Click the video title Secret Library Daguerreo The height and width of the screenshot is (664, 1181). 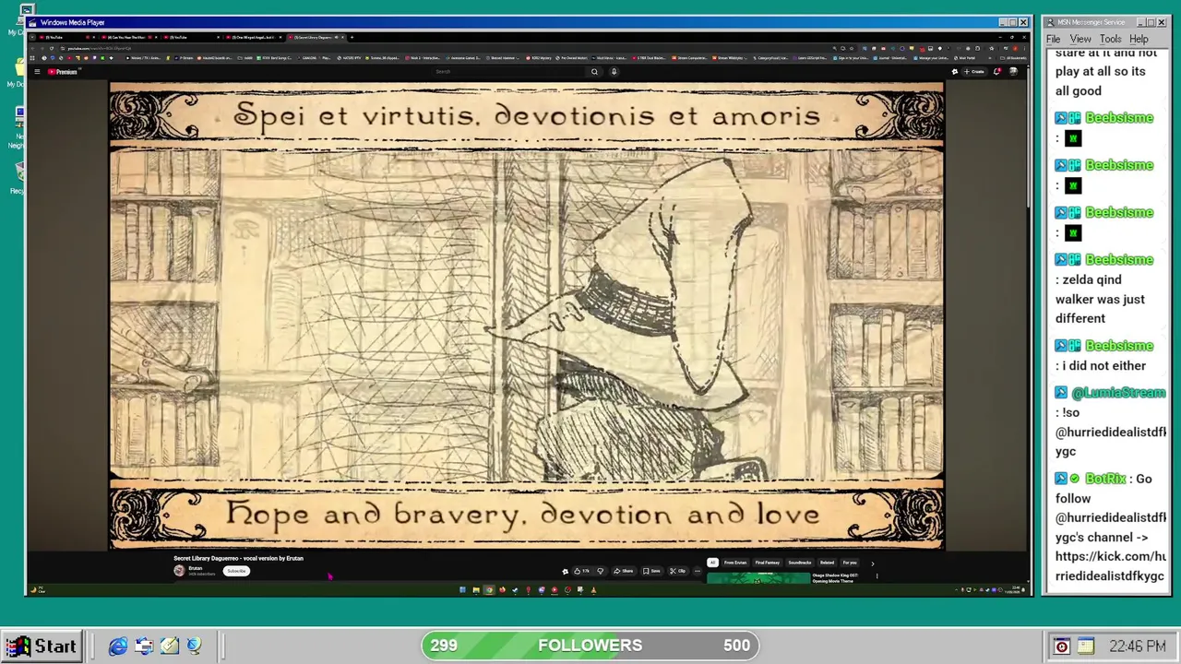click(x=238, y=558)
